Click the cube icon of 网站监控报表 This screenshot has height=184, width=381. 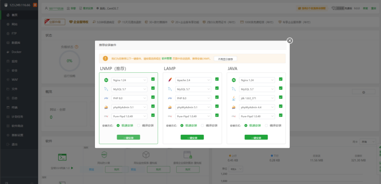[146, 154]
